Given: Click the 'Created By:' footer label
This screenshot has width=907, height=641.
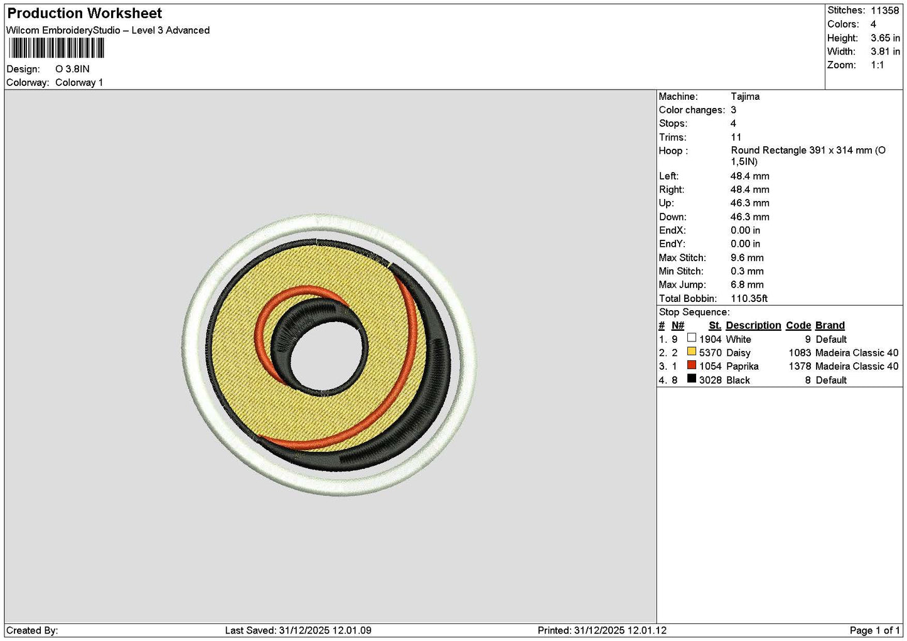Looking at the screenshot, I should (32, 631).
